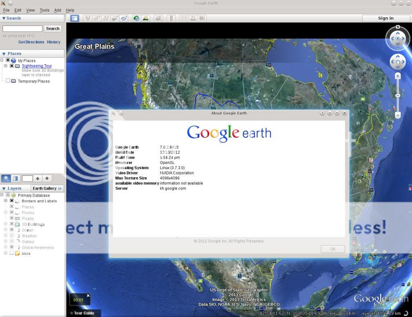Open the planet switcher (Saturn) icon
This screenshot has height=317, width=412.
pyautogui.click(x=158, y=18)
